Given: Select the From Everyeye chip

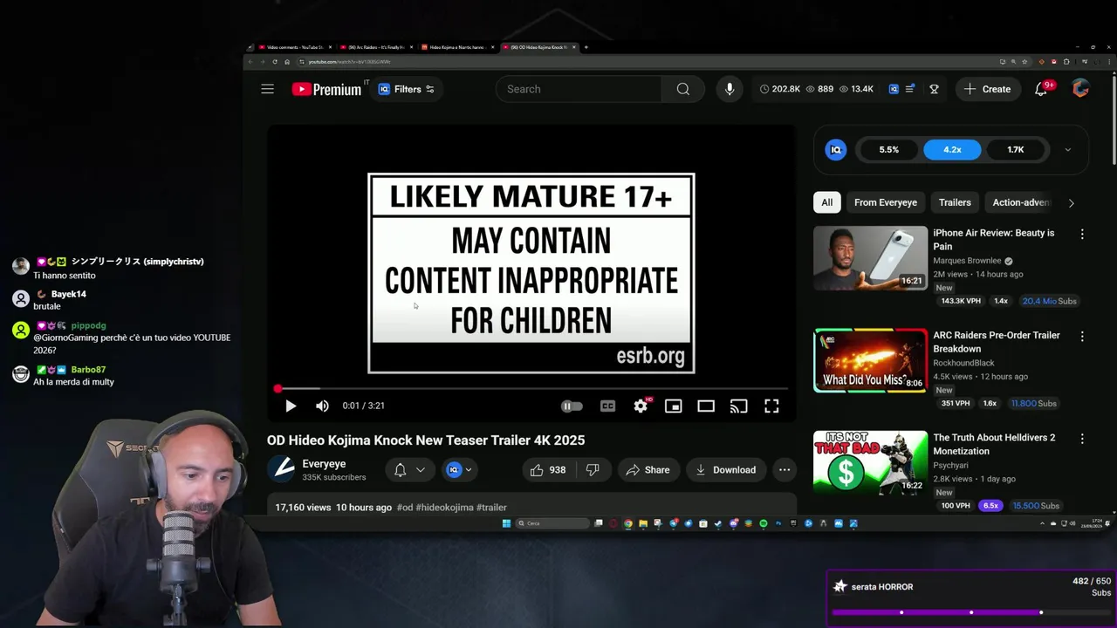Looking at the screenshot, I should pos(885,202).
